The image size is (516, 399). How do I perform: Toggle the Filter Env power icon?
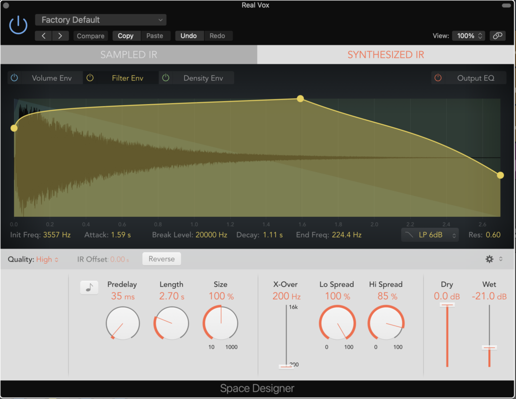[x=90, y=78]
